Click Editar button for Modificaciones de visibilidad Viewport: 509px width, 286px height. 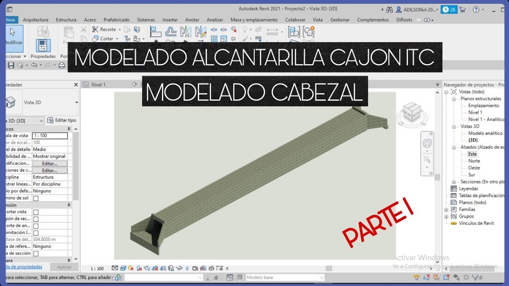[50, 163]
